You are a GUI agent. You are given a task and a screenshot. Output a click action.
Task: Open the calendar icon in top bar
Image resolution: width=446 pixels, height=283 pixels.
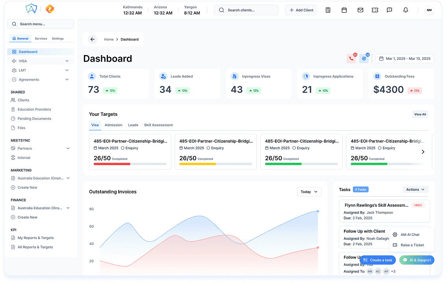(x=344, y=10)
